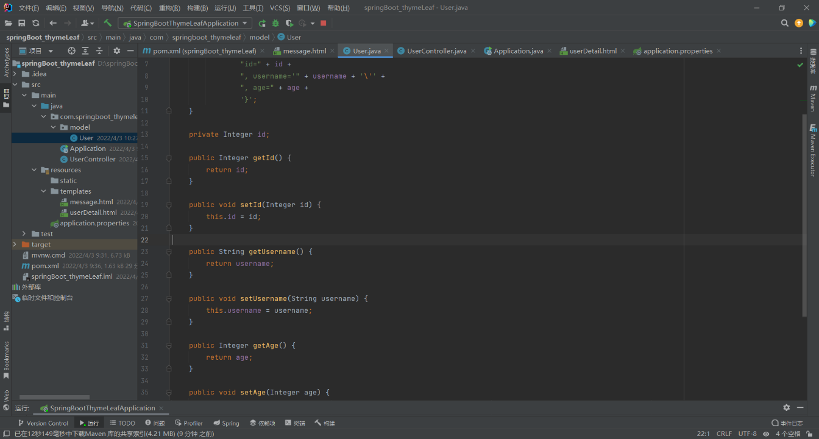819x439 pixels.
Task: Build project with the hammer icon
Action: point(107,23)
